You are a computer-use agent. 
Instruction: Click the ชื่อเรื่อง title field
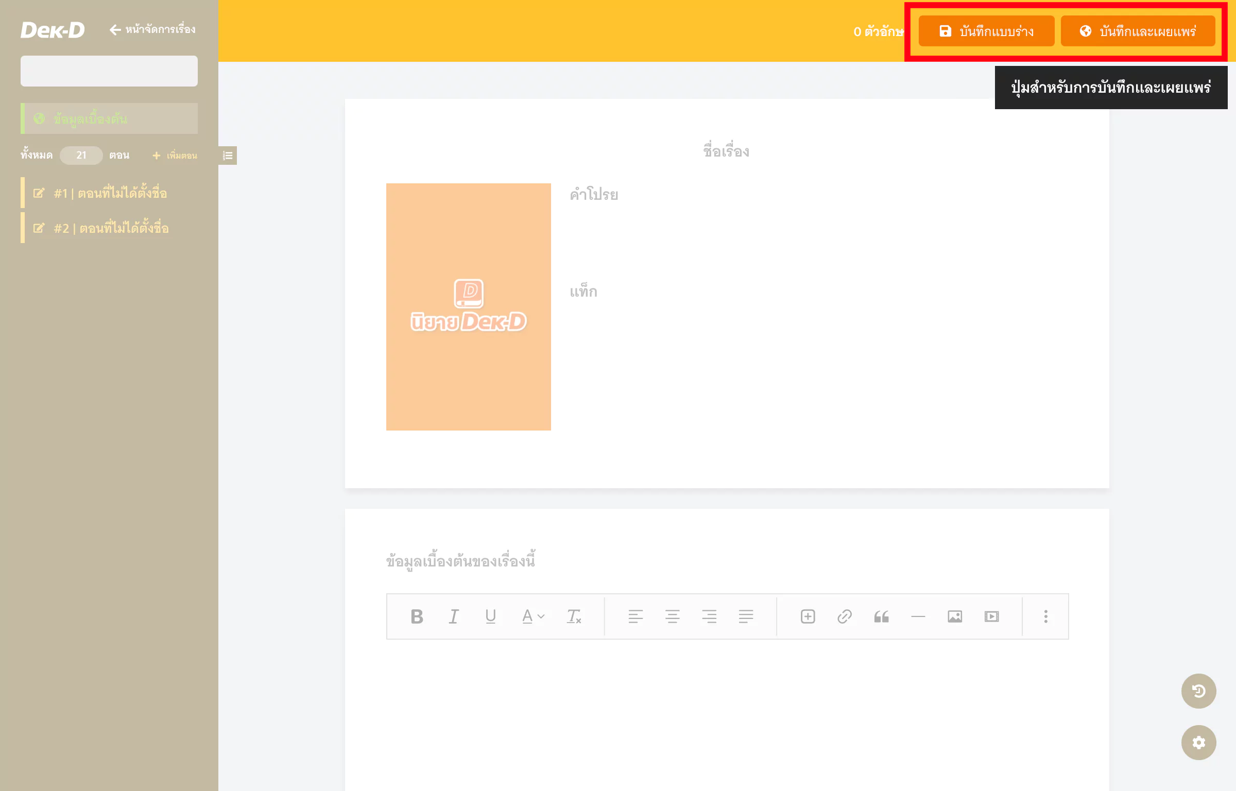pos(727,151)
